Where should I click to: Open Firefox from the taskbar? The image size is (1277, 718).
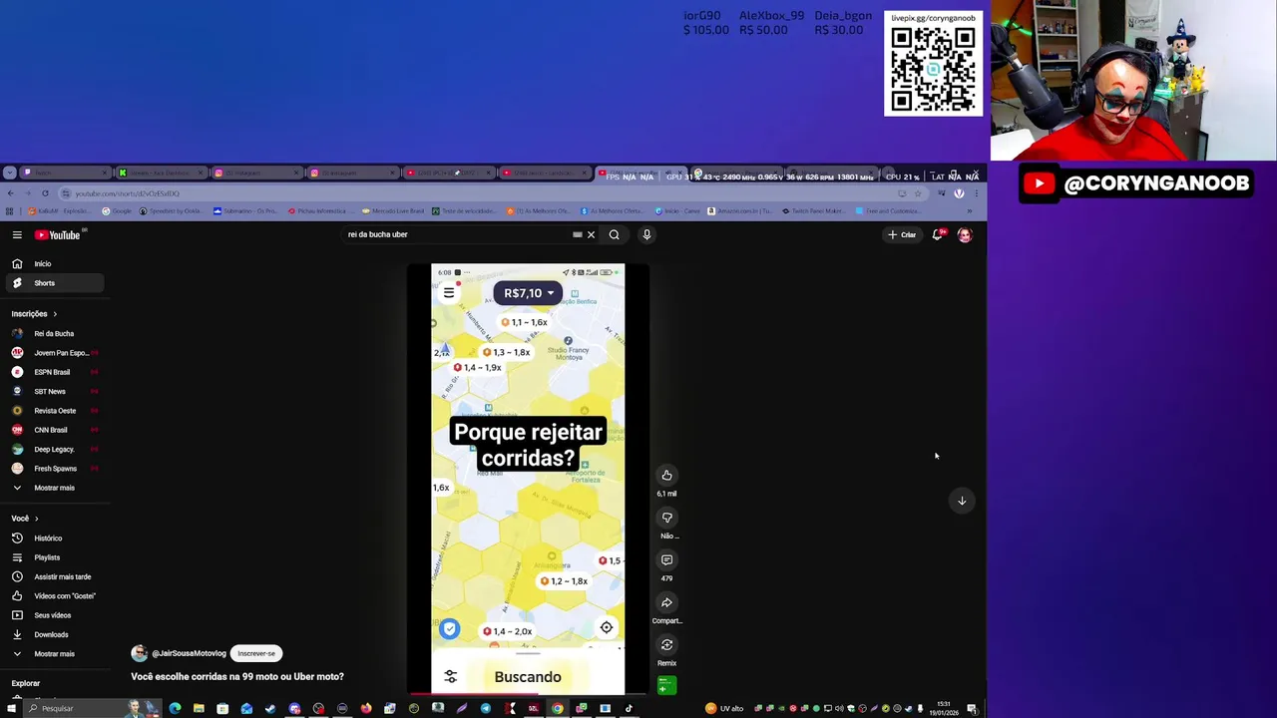366,709
